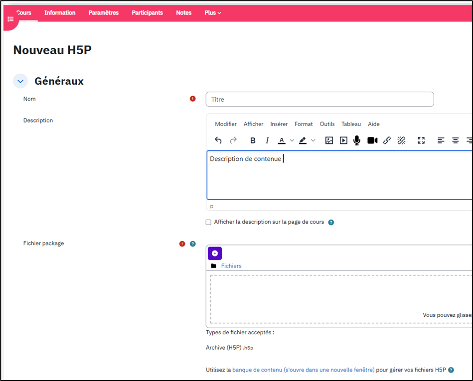Toggle italic formatting in the editor
The width and height of the screenshot is (473, 381).
pos(267,140)
